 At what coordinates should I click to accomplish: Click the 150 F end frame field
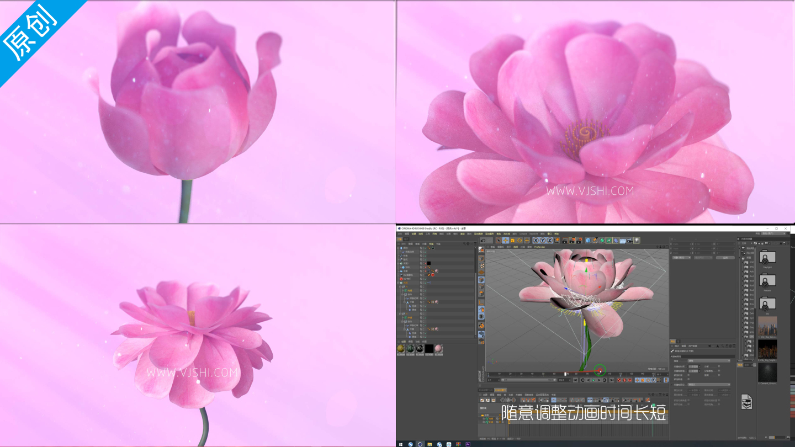[x=564, y=380]
